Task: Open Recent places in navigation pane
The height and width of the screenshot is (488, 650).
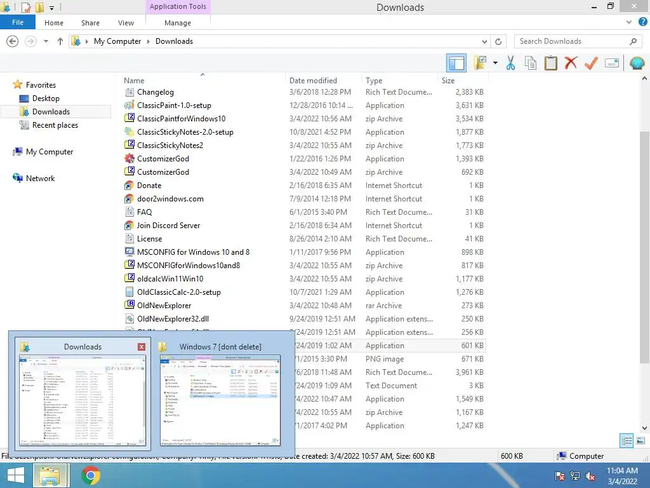Action: pos(55,125)
